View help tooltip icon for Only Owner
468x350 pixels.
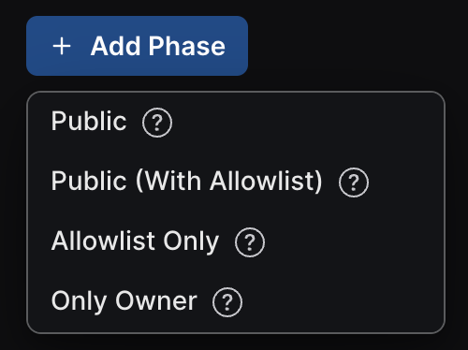tap(227, 302)
